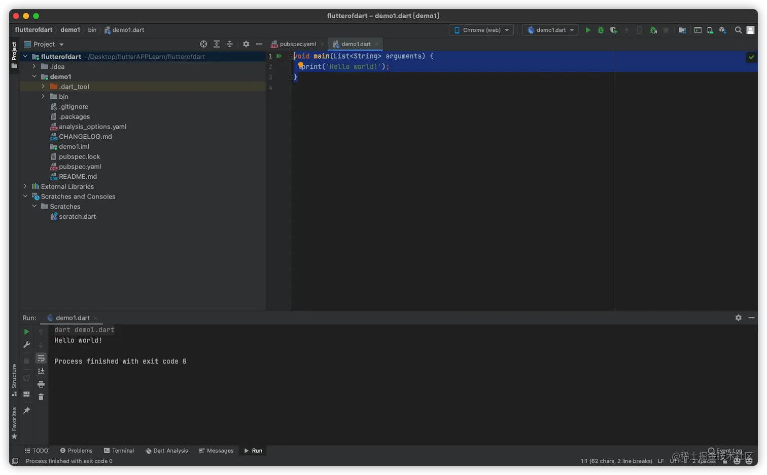Run with Coverage from the toolbar

(614, 30)
